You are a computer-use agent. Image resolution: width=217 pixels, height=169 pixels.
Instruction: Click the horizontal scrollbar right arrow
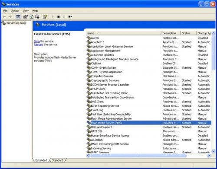[209, 155]
